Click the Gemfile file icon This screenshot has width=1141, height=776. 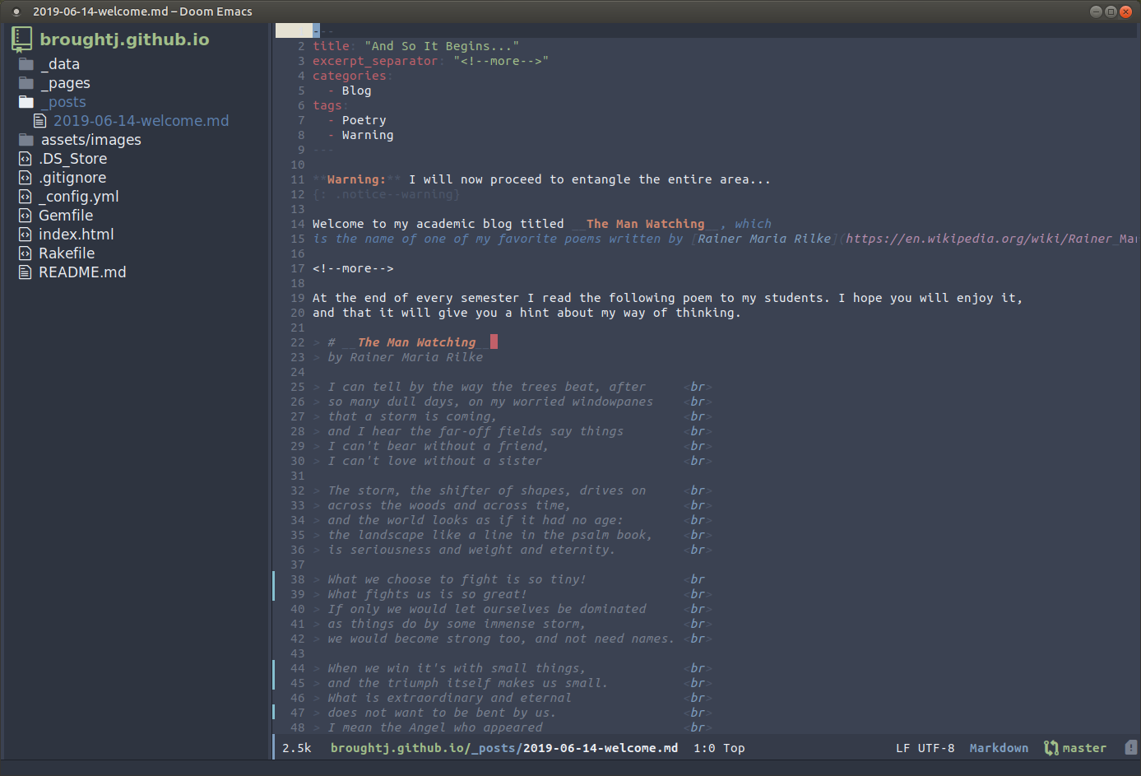[26, 216]
